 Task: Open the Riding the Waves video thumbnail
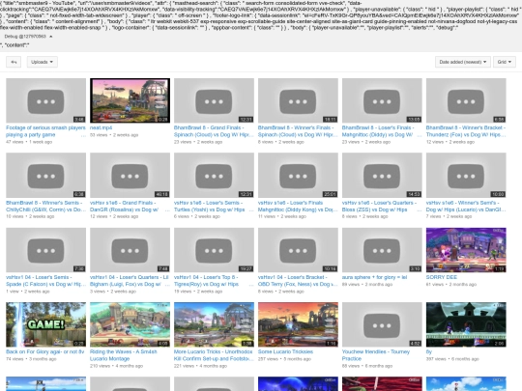(130, 324)
